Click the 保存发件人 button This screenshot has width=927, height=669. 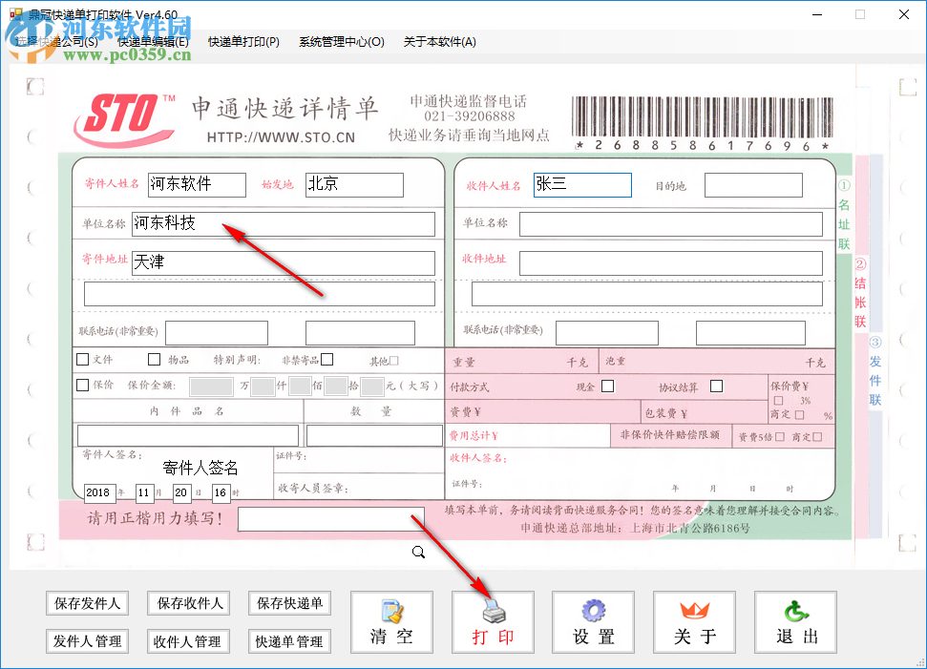point(87,603)
